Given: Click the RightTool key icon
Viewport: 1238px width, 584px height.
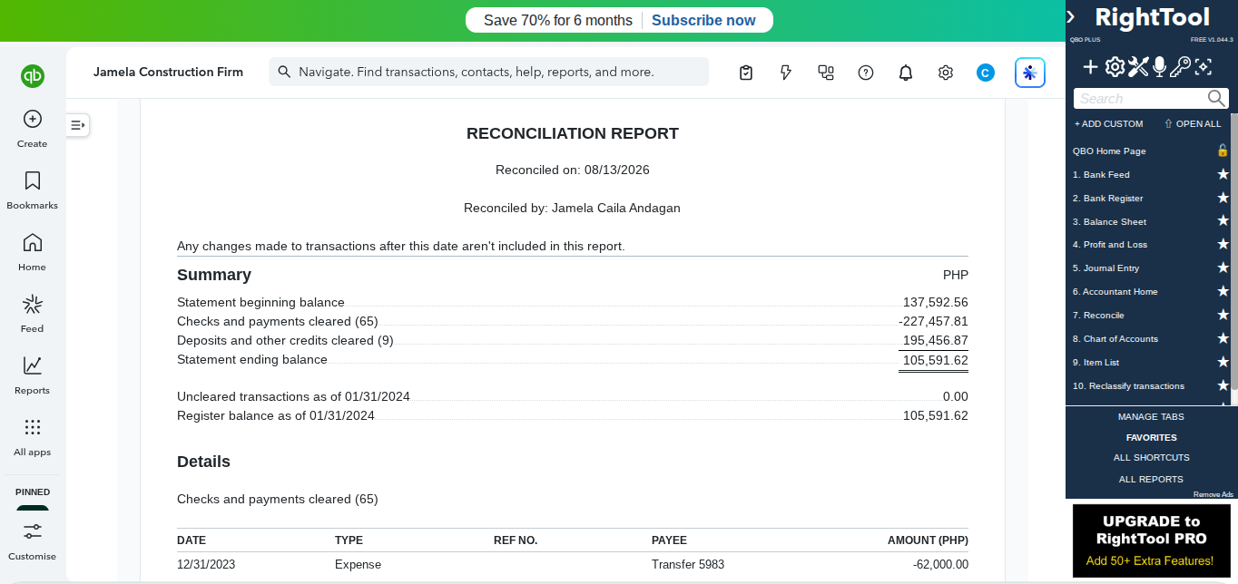Looking at the screenshot, I should tap(1180, 66).
